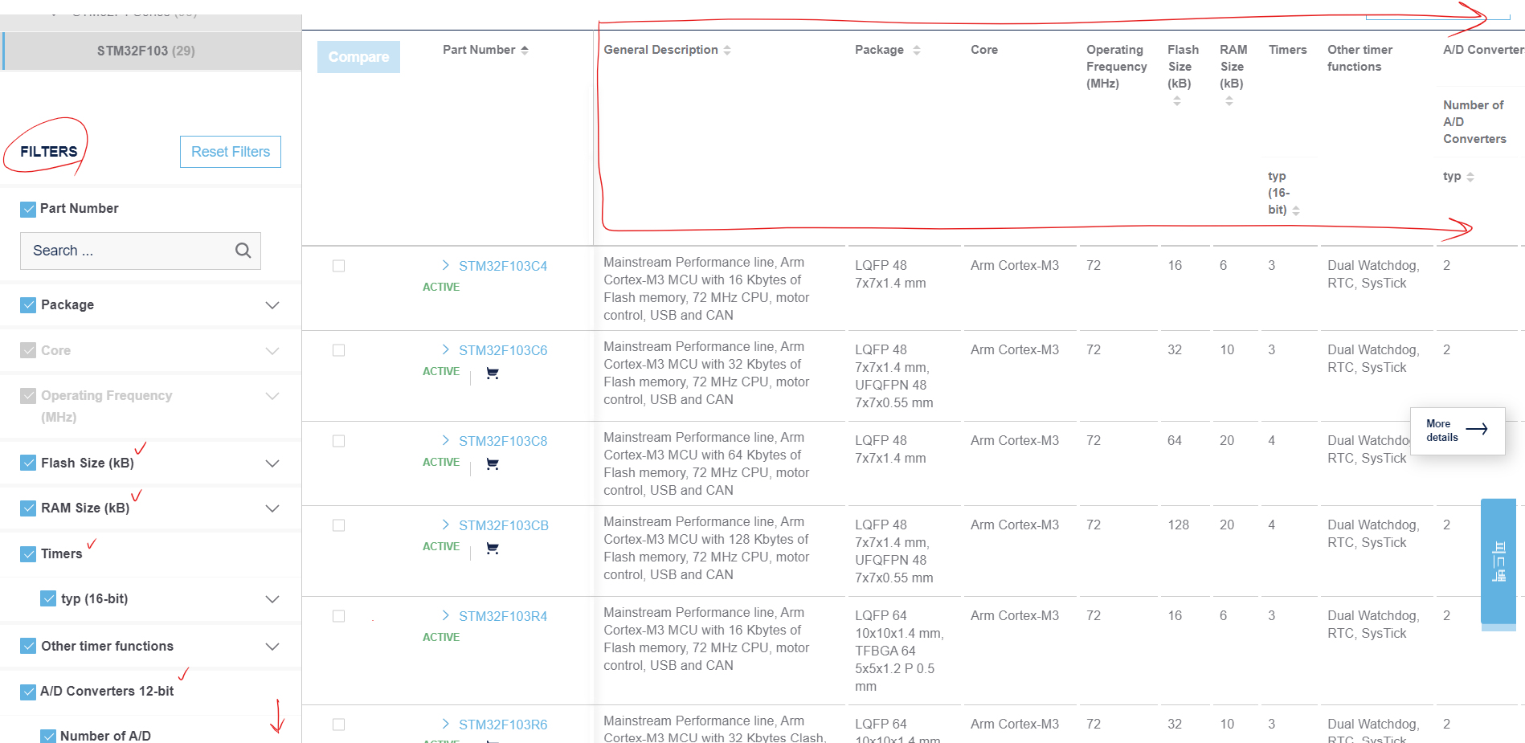Select the STM32F103R6 compare checkbox
Screen dimensions: 1525x743
point(339,725)
